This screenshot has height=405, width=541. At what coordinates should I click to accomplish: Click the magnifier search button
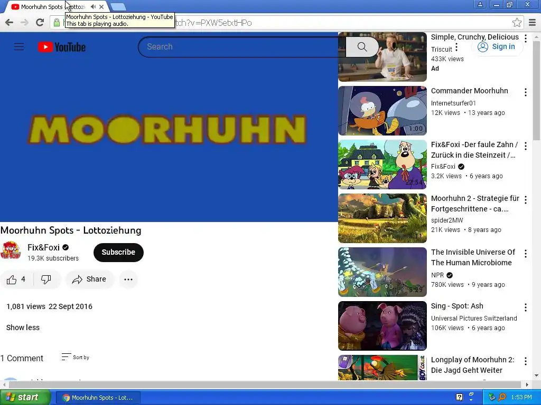362,47
